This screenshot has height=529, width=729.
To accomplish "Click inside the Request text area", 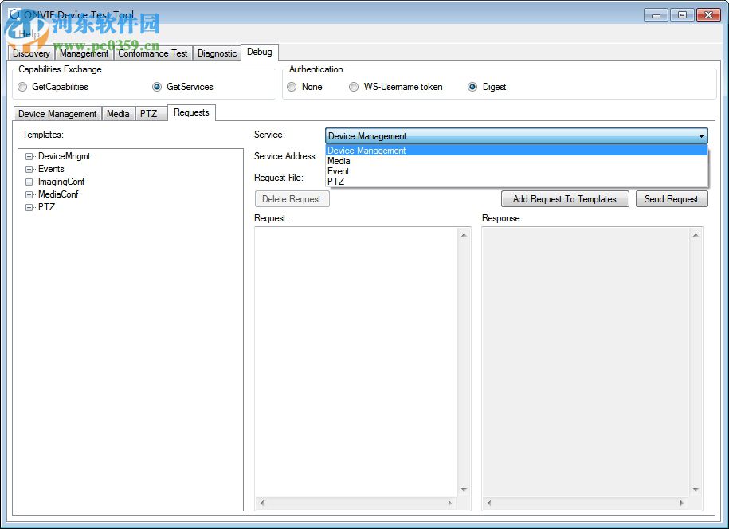I will [x=359, y=359].
